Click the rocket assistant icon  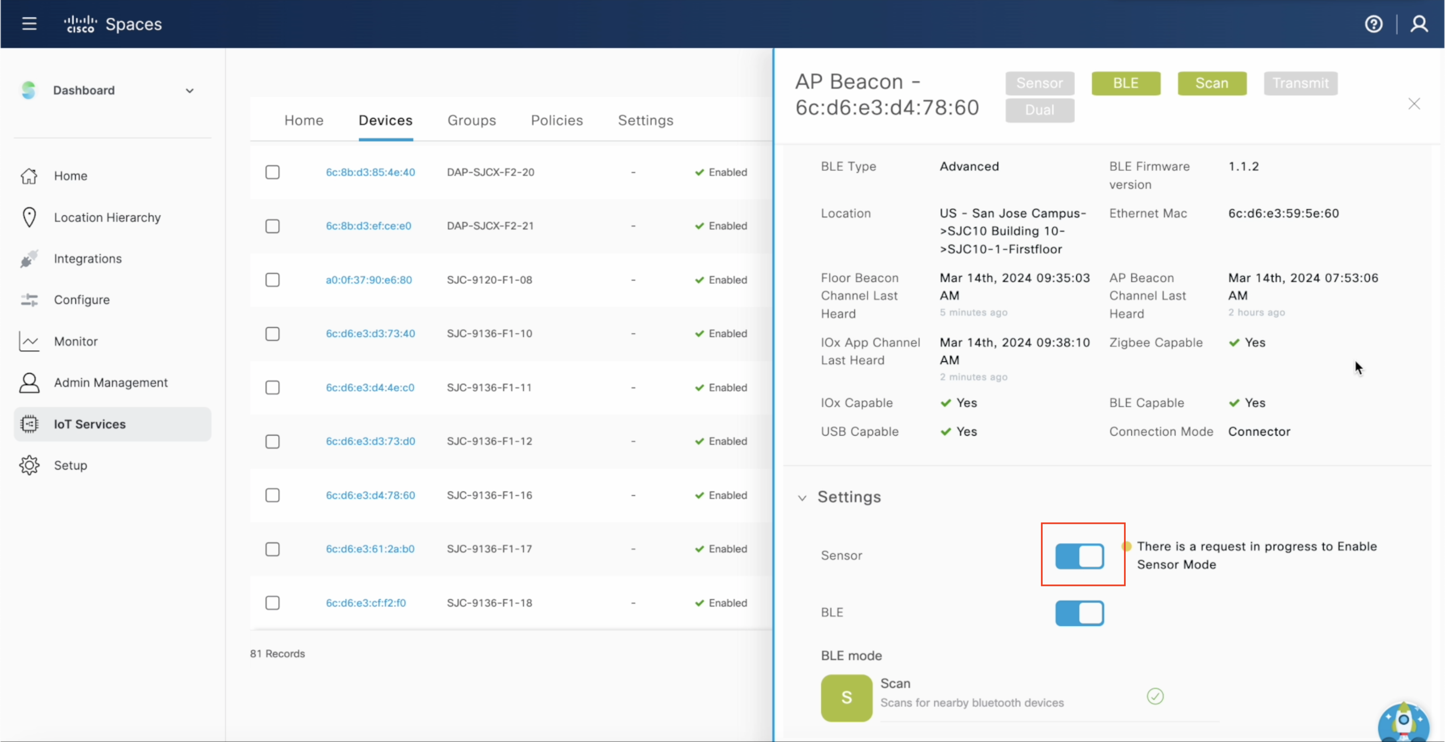[1403, 721]
